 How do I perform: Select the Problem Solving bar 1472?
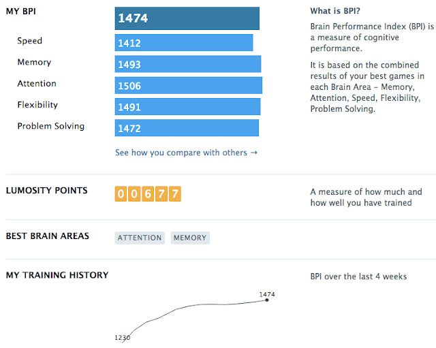pyautogui.click(x=187, y=128)
